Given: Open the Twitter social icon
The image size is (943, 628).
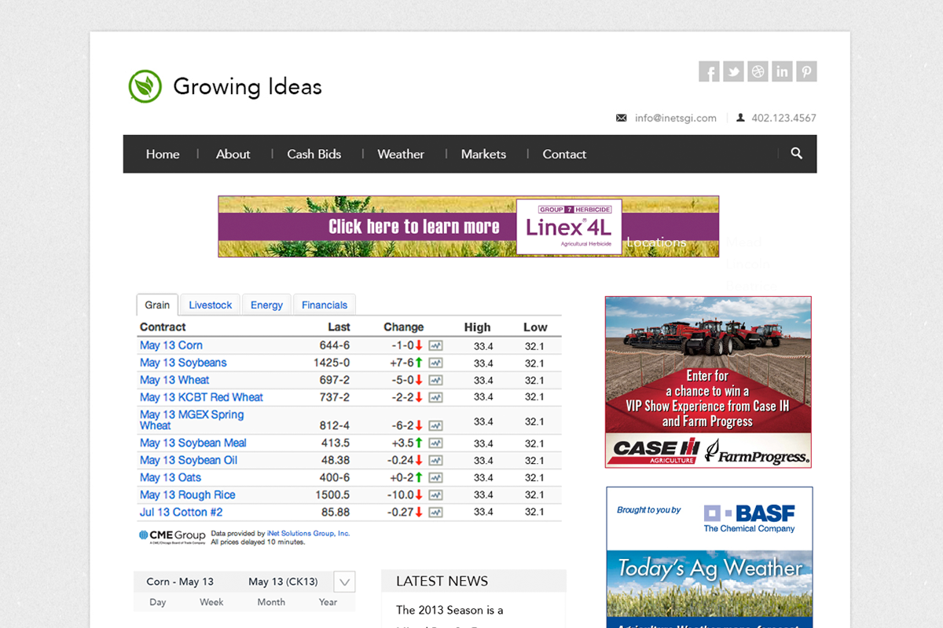Looking at the screenshot, I should (733, 71).
